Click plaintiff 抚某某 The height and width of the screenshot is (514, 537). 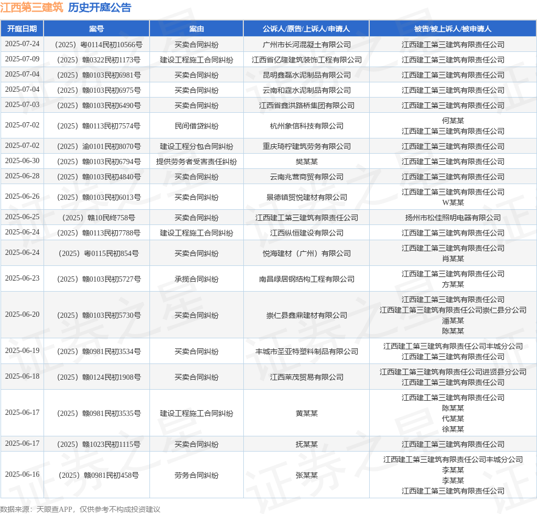306,444
